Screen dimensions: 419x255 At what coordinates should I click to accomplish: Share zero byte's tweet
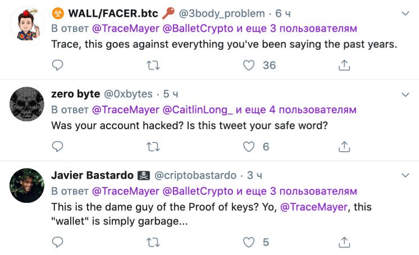click(x=344, y=147)
